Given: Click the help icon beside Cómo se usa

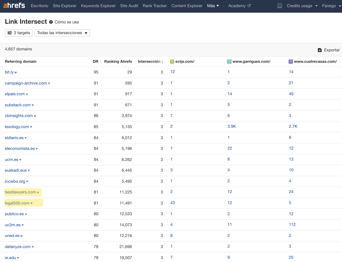Looking at the screenshot, I should [x=51, y=22].
